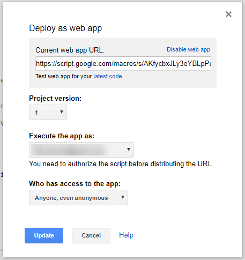
Task: Click the Who has access to the app label
Action: tap(75, 184)
